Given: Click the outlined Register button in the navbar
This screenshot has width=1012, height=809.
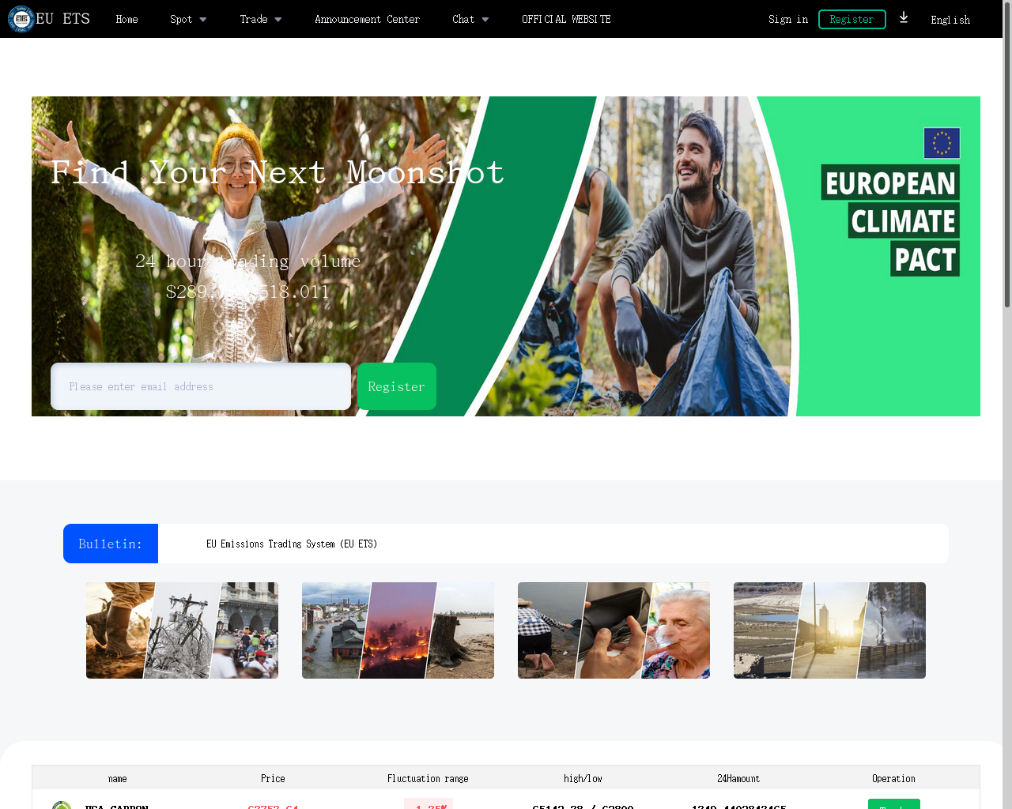Looking at the screenshot, I should 852,19.
